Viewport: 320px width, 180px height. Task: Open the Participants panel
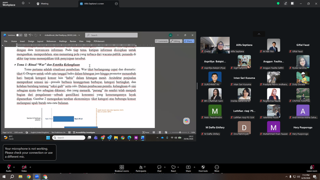pos(141,168)
